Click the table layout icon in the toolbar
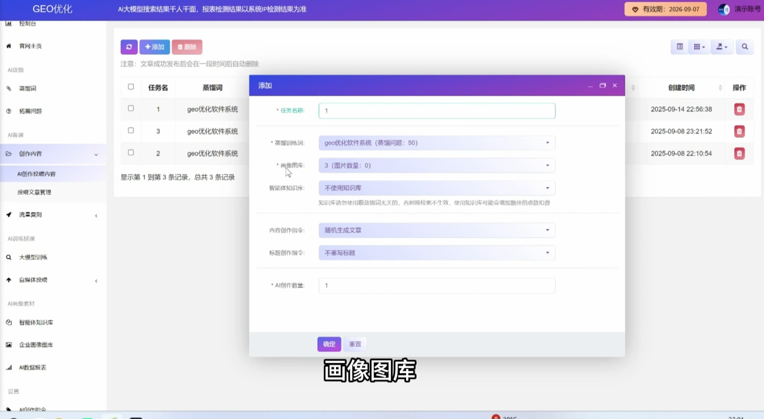This screenshot has width=764, height=419. 678,47
